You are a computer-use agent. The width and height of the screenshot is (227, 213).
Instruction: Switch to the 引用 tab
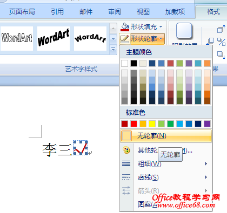tap(57, 12)
